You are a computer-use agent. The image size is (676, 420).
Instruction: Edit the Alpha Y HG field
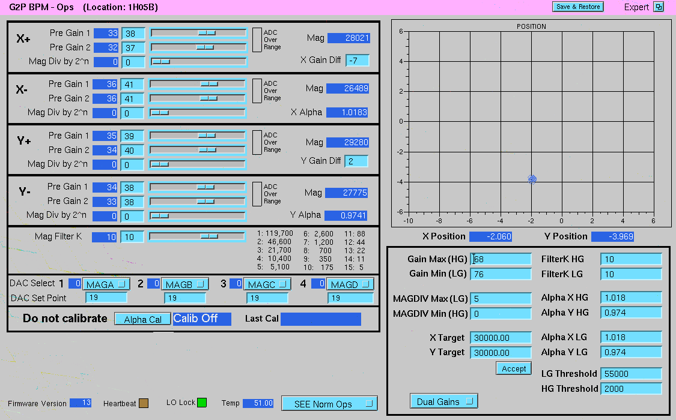point(631,313)
